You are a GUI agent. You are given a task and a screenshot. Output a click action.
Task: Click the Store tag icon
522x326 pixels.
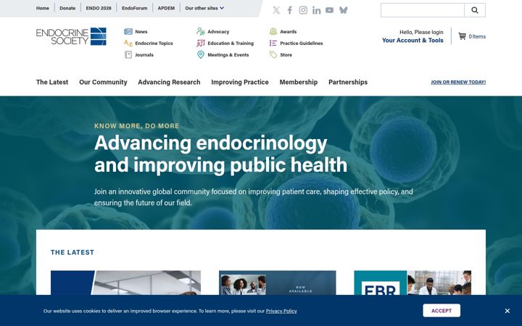[273, 55]
